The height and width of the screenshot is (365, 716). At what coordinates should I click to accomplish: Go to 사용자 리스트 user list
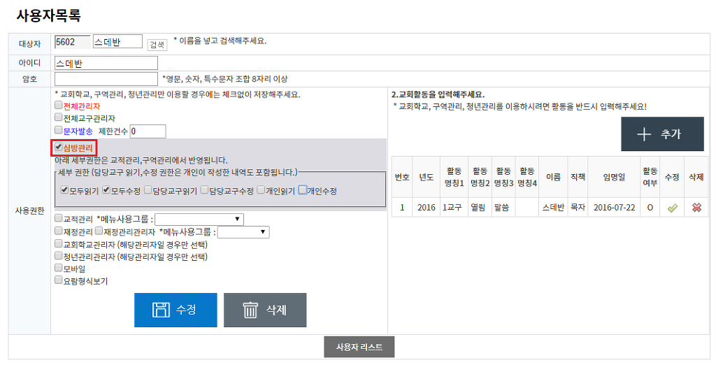pyautogui.click(x=359, y=347)
